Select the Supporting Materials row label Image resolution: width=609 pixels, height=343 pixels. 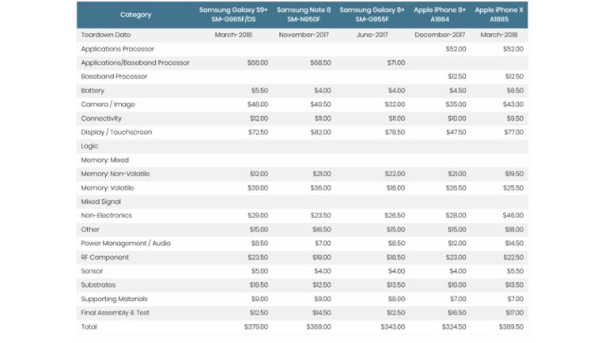(x=114, y=299)
